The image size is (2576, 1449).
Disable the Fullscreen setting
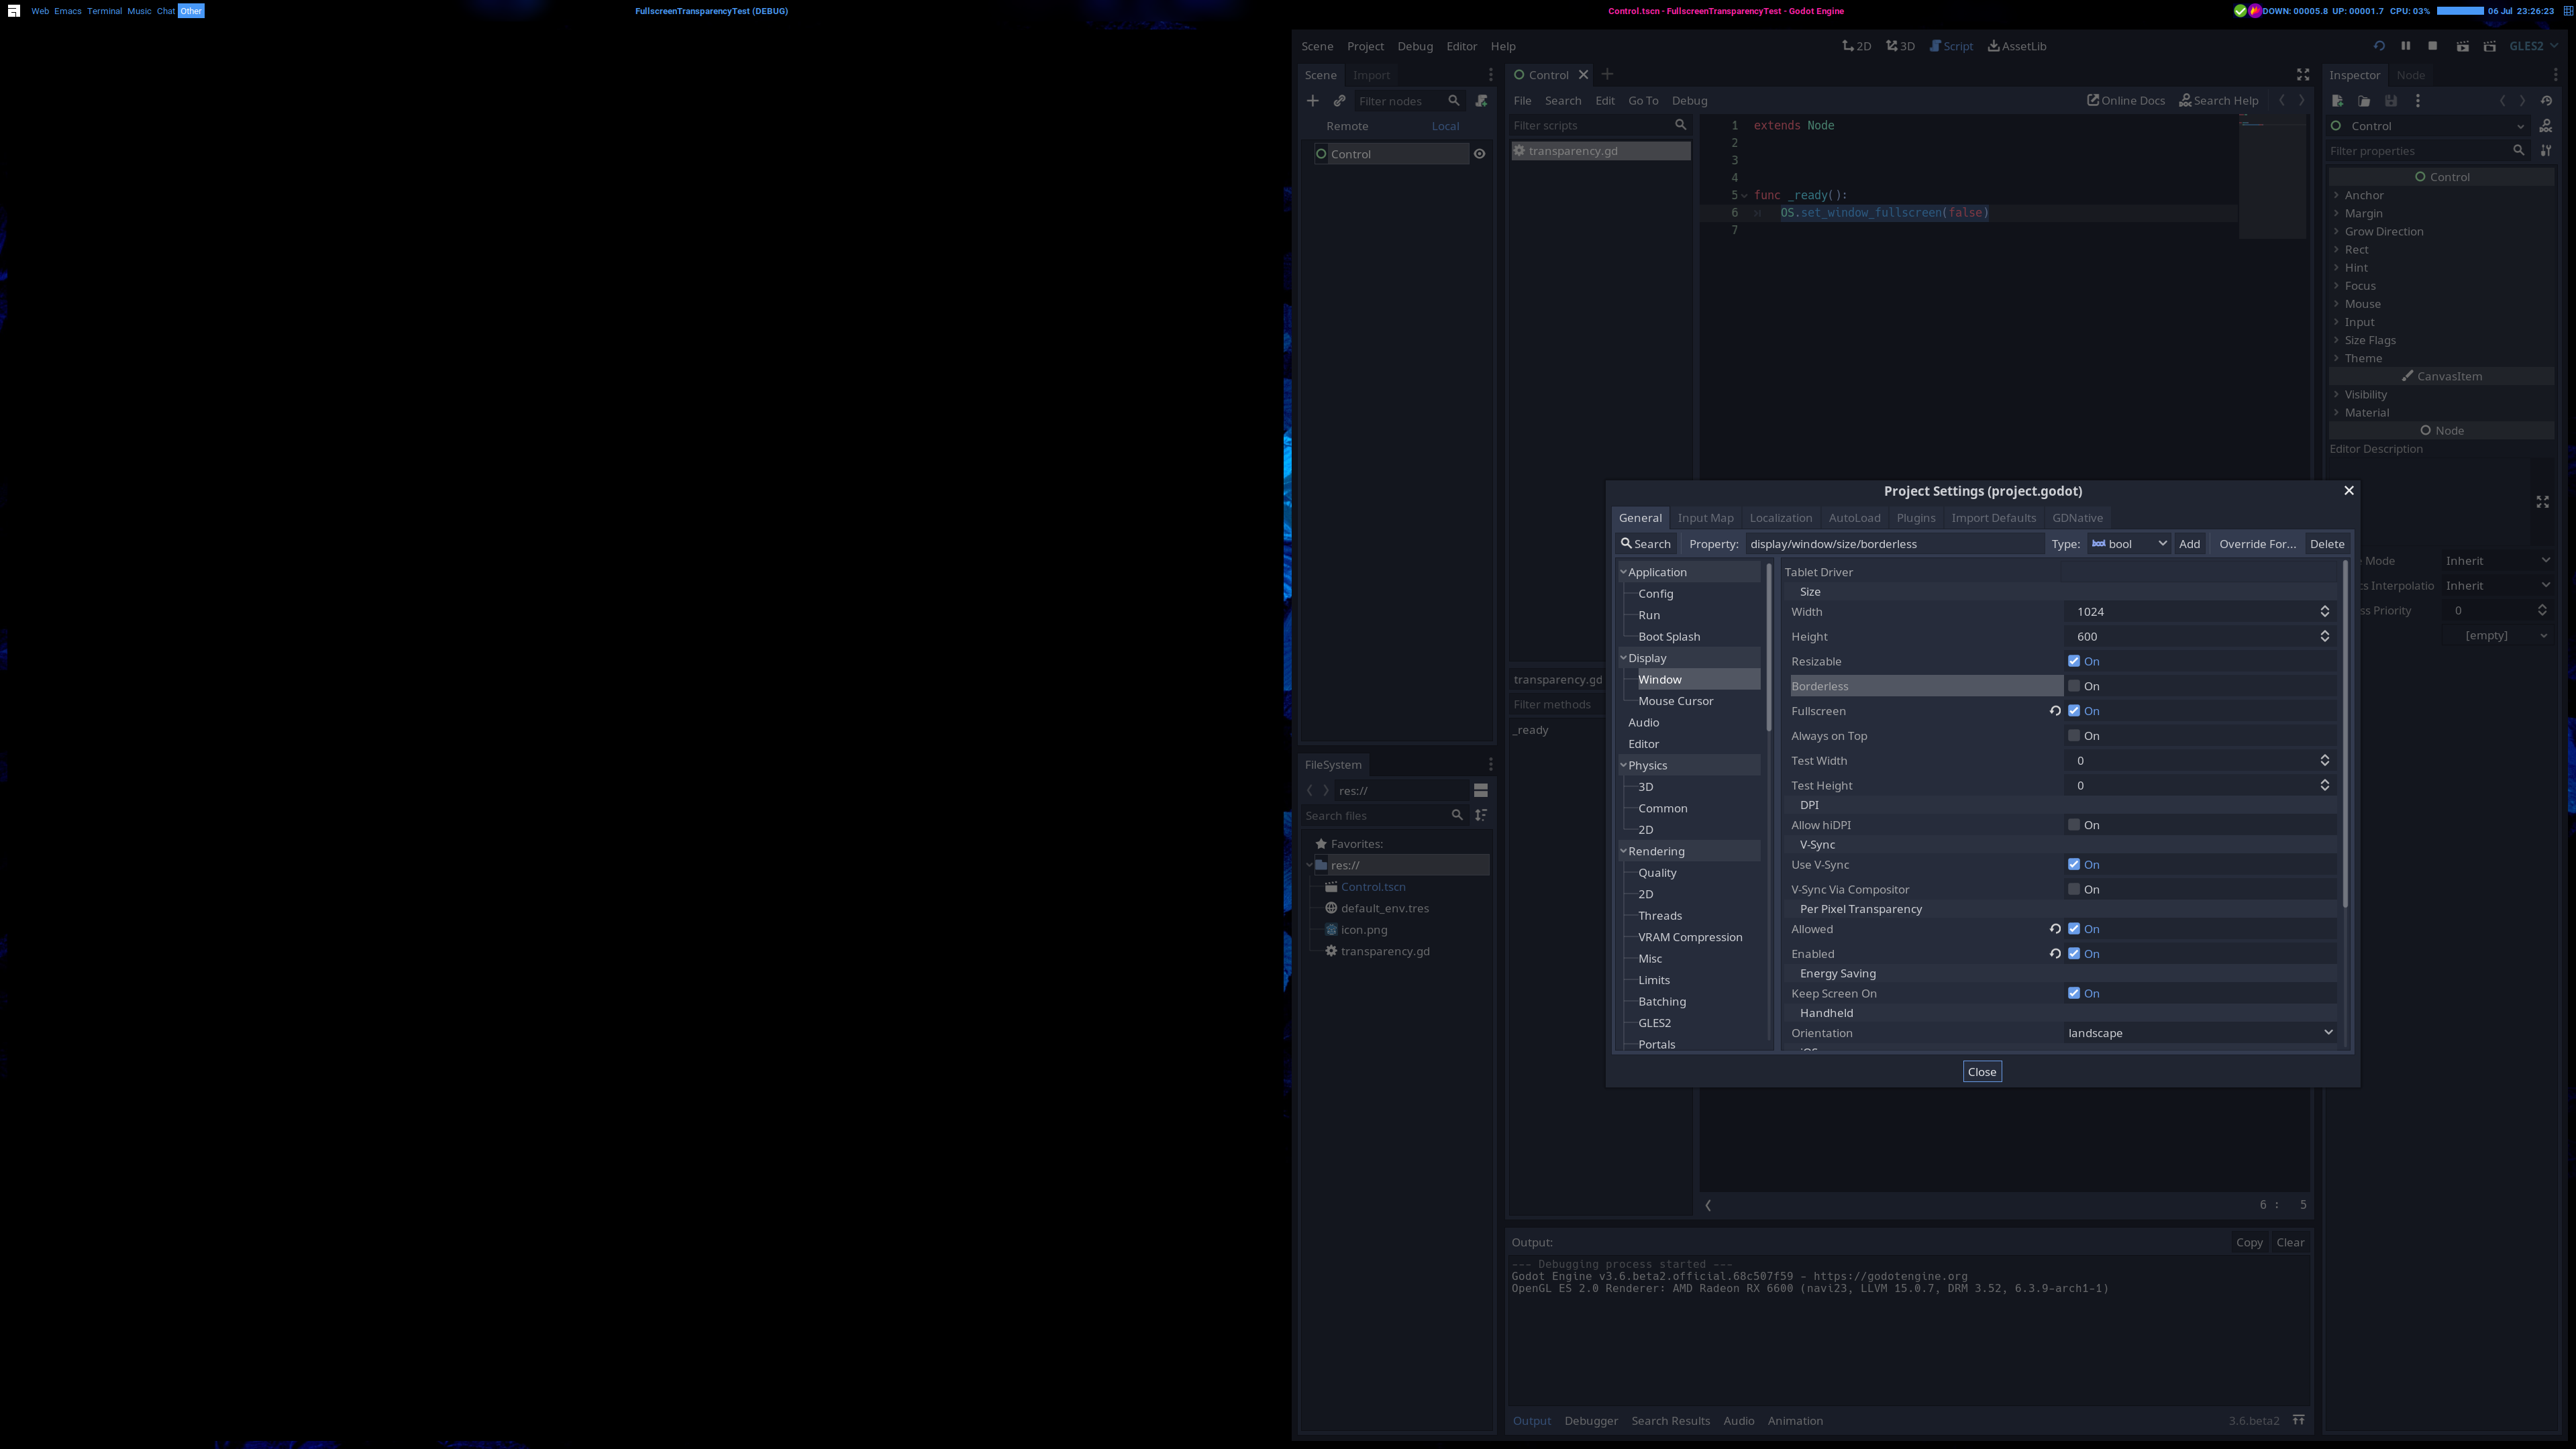[2074, 710]
